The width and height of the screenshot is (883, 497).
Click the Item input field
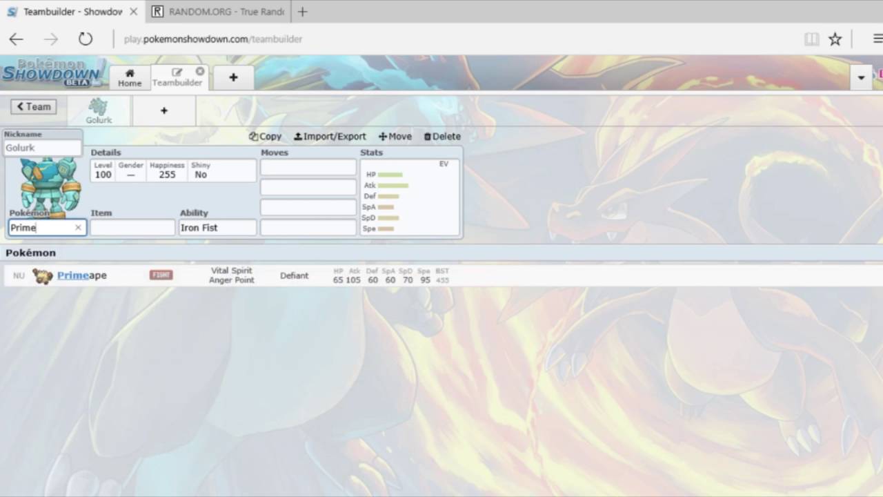[132, 228]
